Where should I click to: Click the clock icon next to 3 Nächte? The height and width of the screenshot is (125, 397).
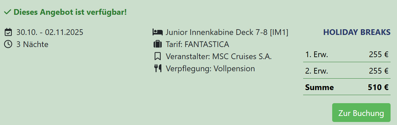(8, 44)
